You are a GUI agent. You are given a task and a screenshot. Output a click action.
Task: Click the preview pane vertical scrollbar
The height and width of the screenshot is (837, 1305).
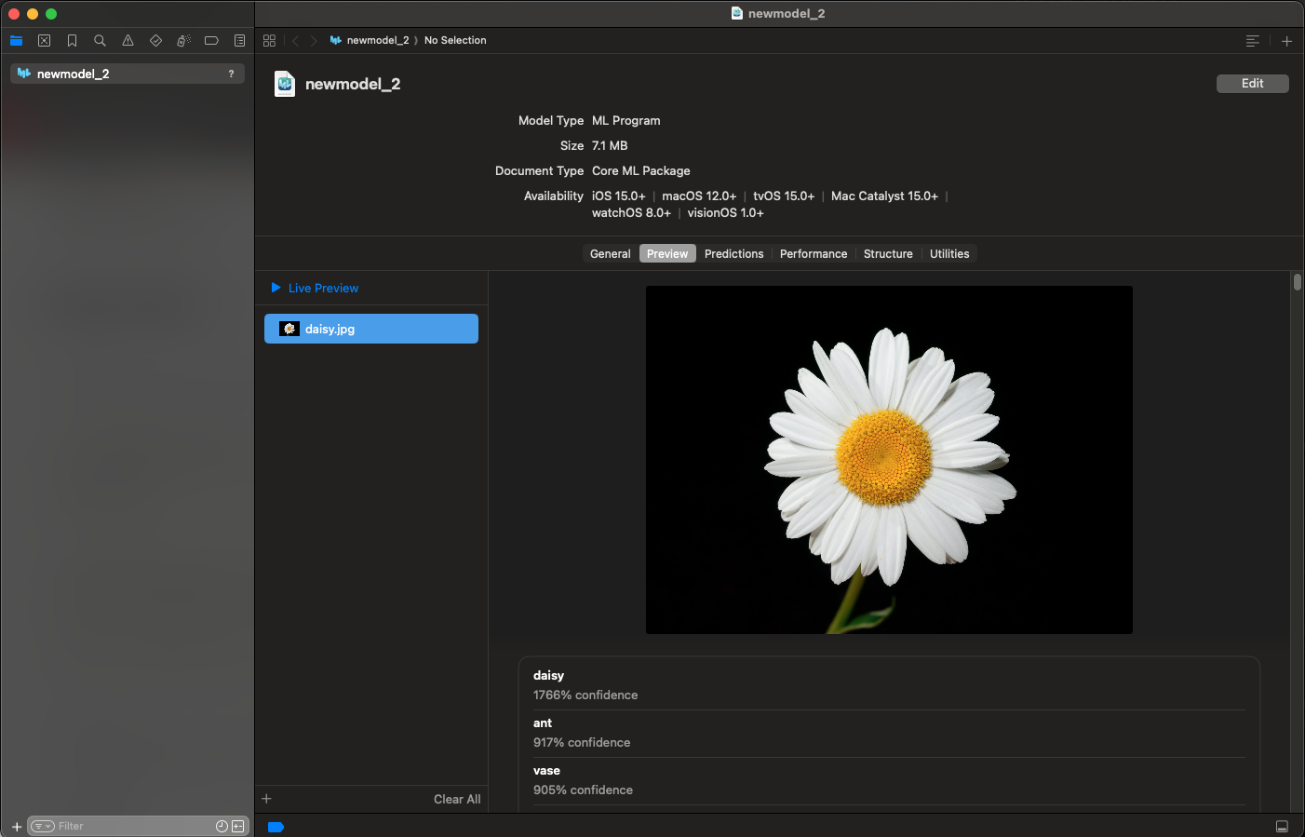point(1297,282)
